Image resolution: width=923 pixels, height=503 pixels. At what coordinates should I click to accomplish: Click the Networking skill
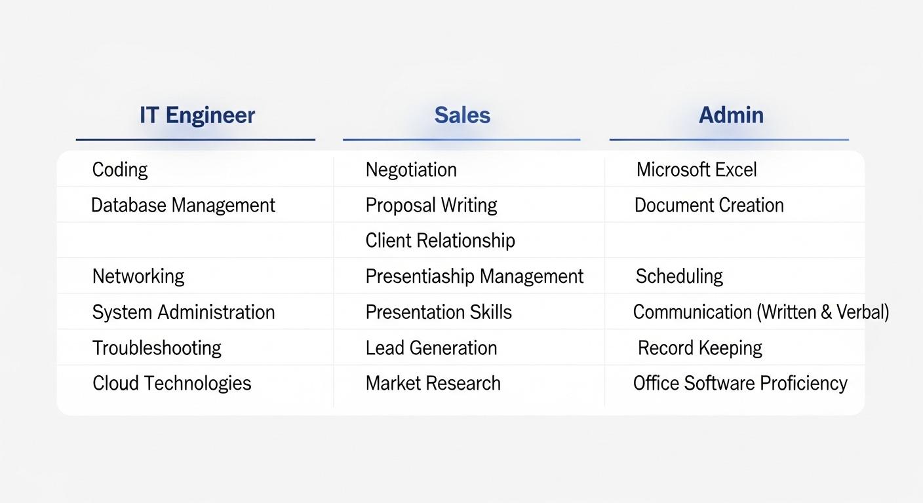click(138, 276)
